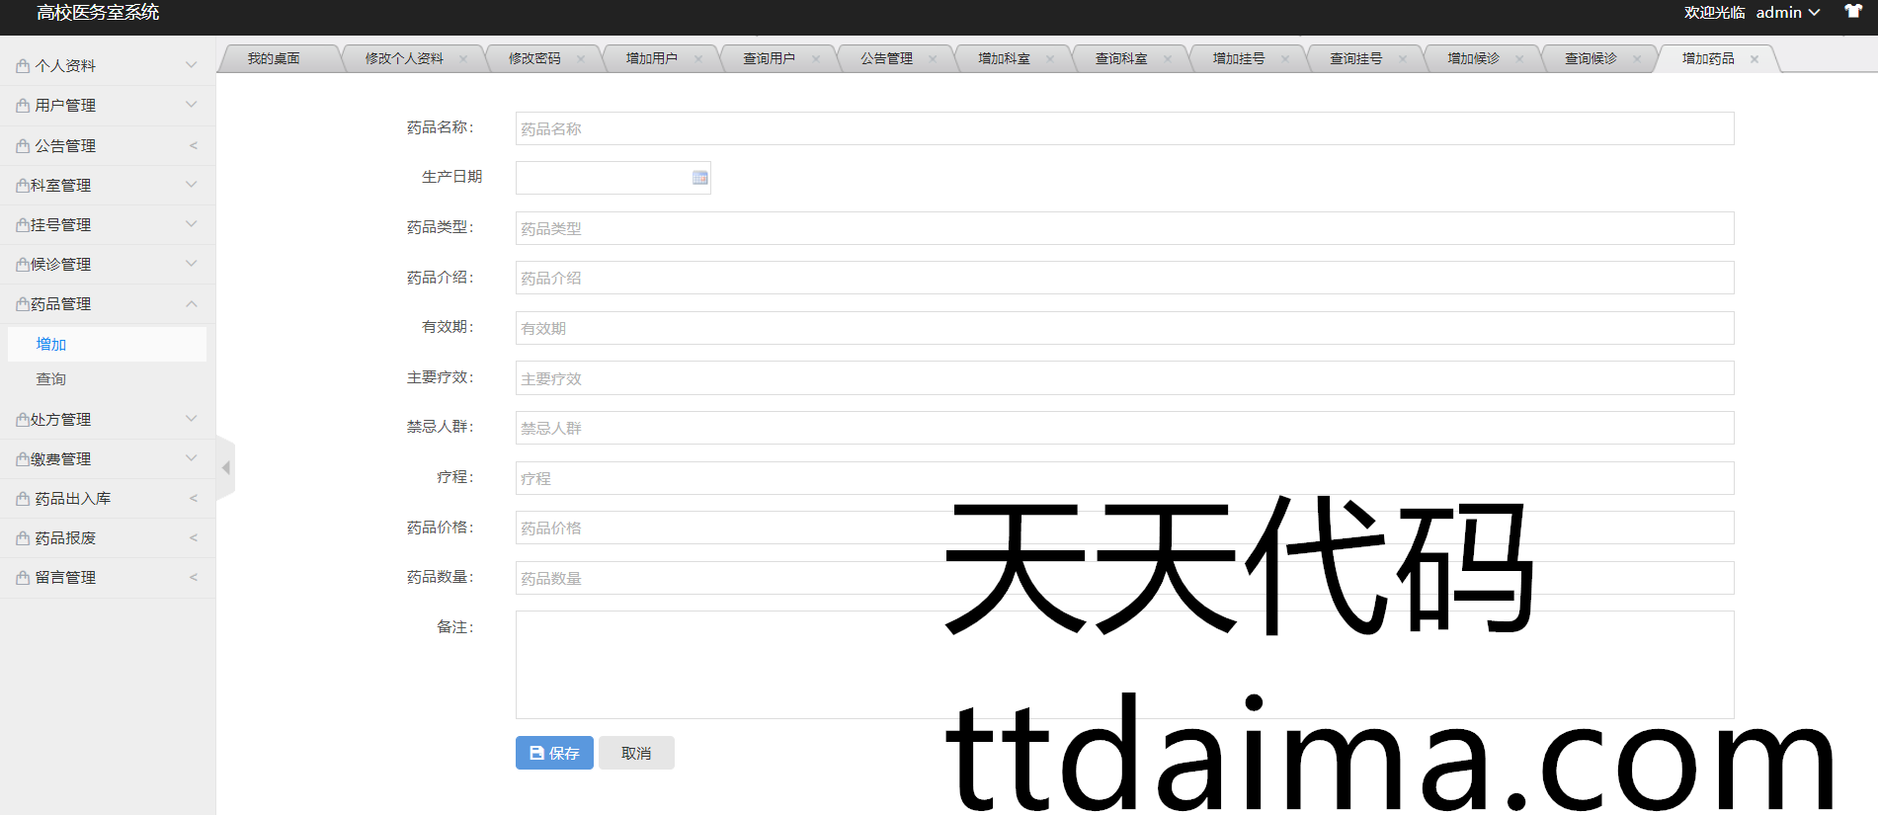The width and height of the screenshot is (1878, 815).
Task: Expand the 用户管理 sidebar menu
Action: (107, 106)
